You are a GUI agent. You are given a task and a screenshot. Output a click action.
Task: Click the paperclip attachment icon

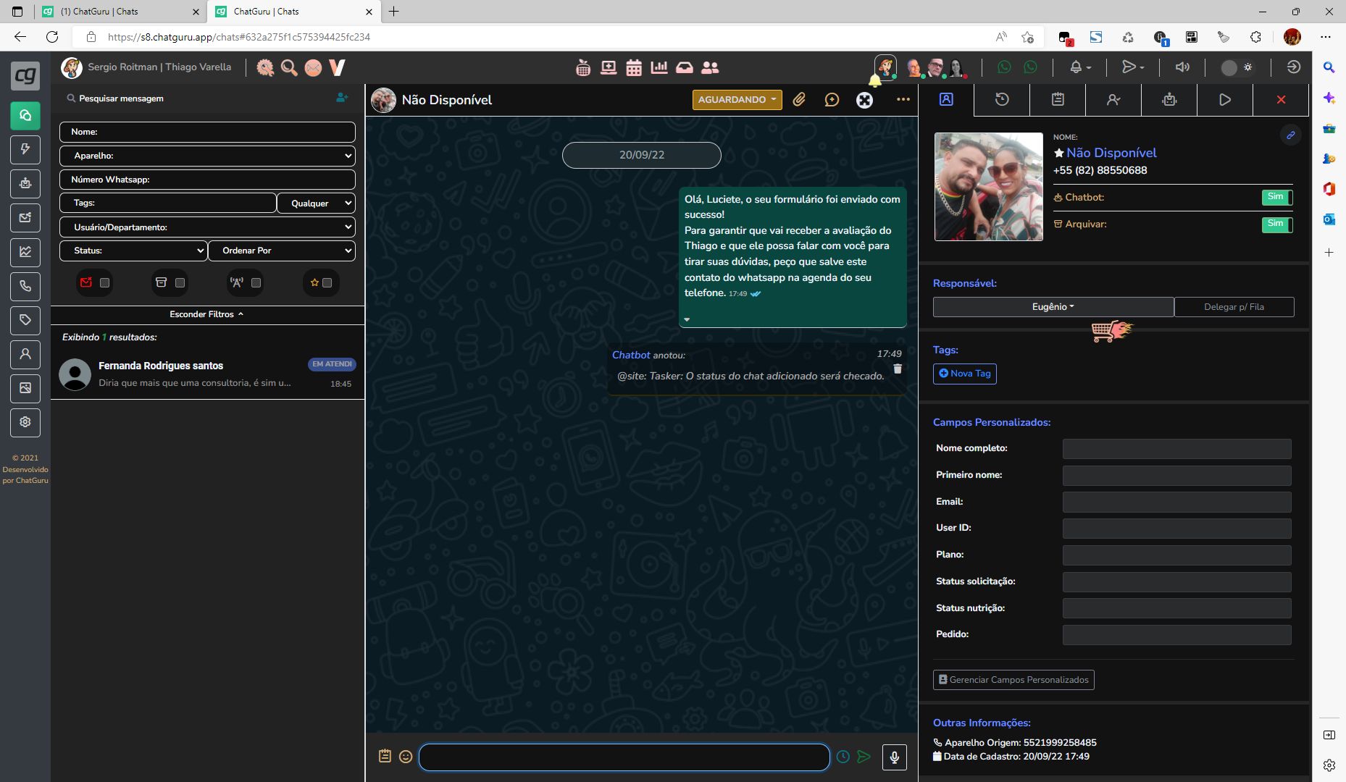click(799, 100)
